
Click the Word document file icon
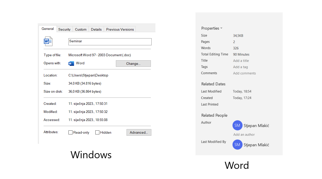[48, 41]
